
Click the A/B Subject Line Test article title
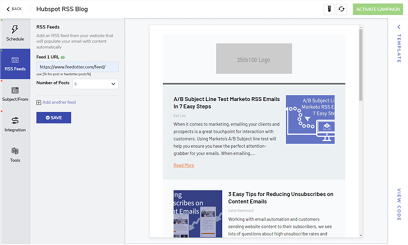(226, 103)
